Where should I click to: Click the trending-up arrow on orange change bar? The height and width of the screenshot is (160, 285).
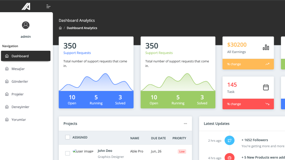(267, 64)
